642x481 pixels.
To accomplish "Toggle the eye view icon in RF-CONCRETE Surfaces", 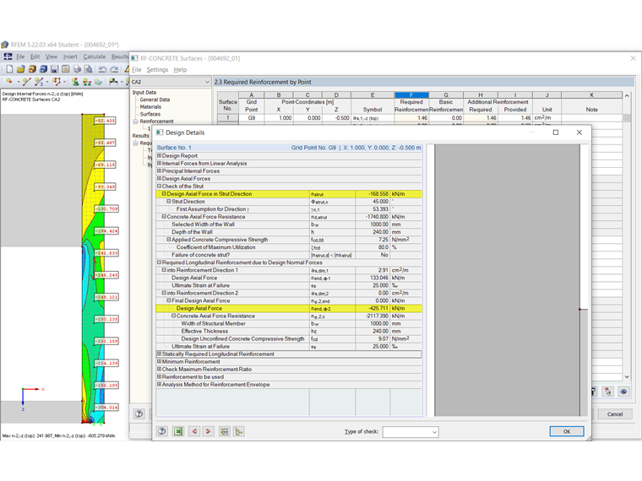I will [x=623, y=392].
